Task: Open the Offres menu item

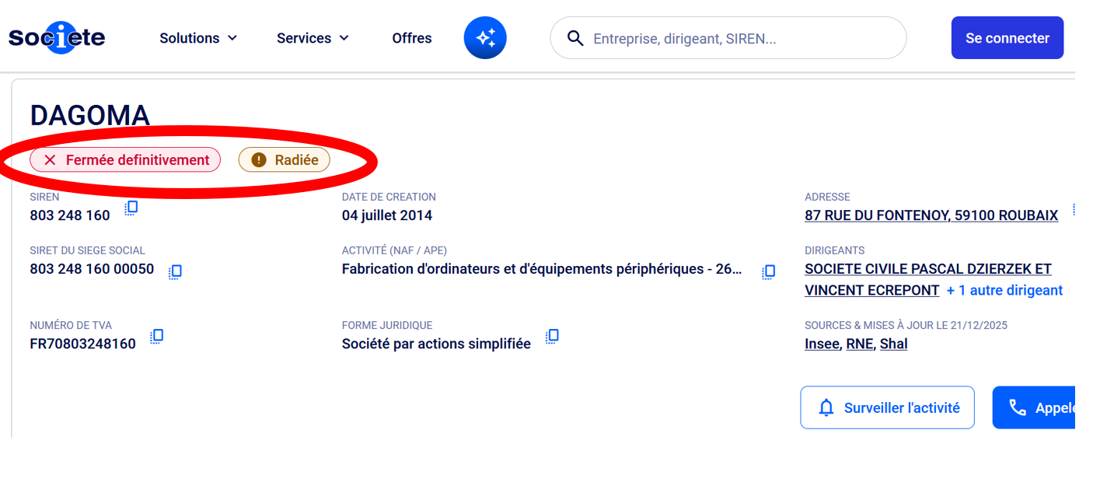Action: 412,38
